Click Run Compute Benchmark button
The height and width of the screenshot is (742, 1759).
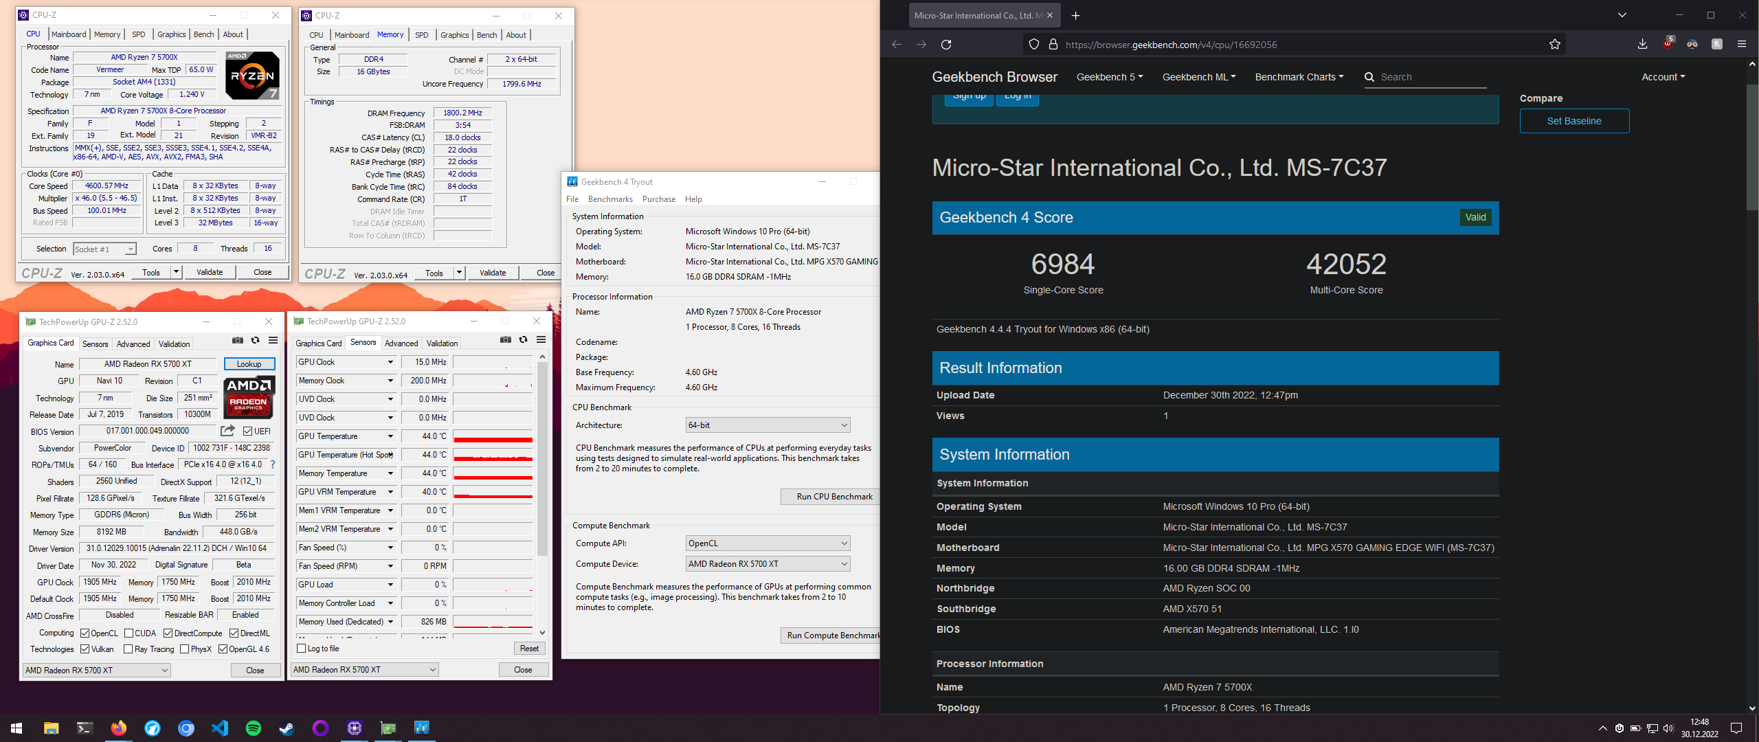tap(830, 636)
